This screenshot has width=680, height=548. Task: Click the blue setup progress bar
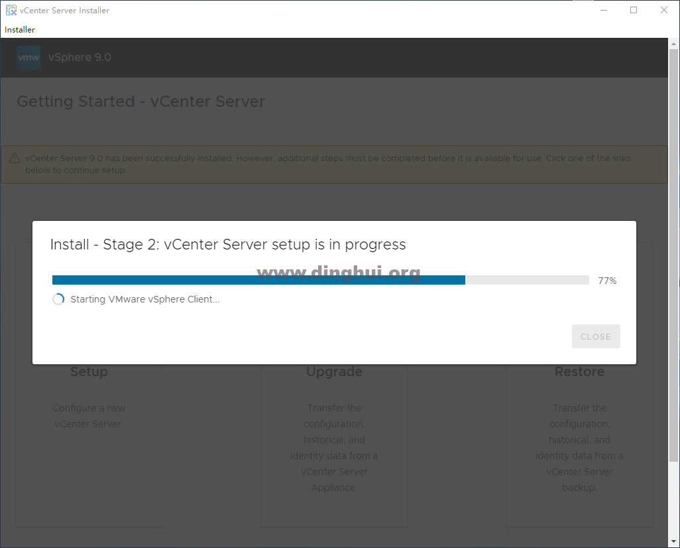(321, 280)
